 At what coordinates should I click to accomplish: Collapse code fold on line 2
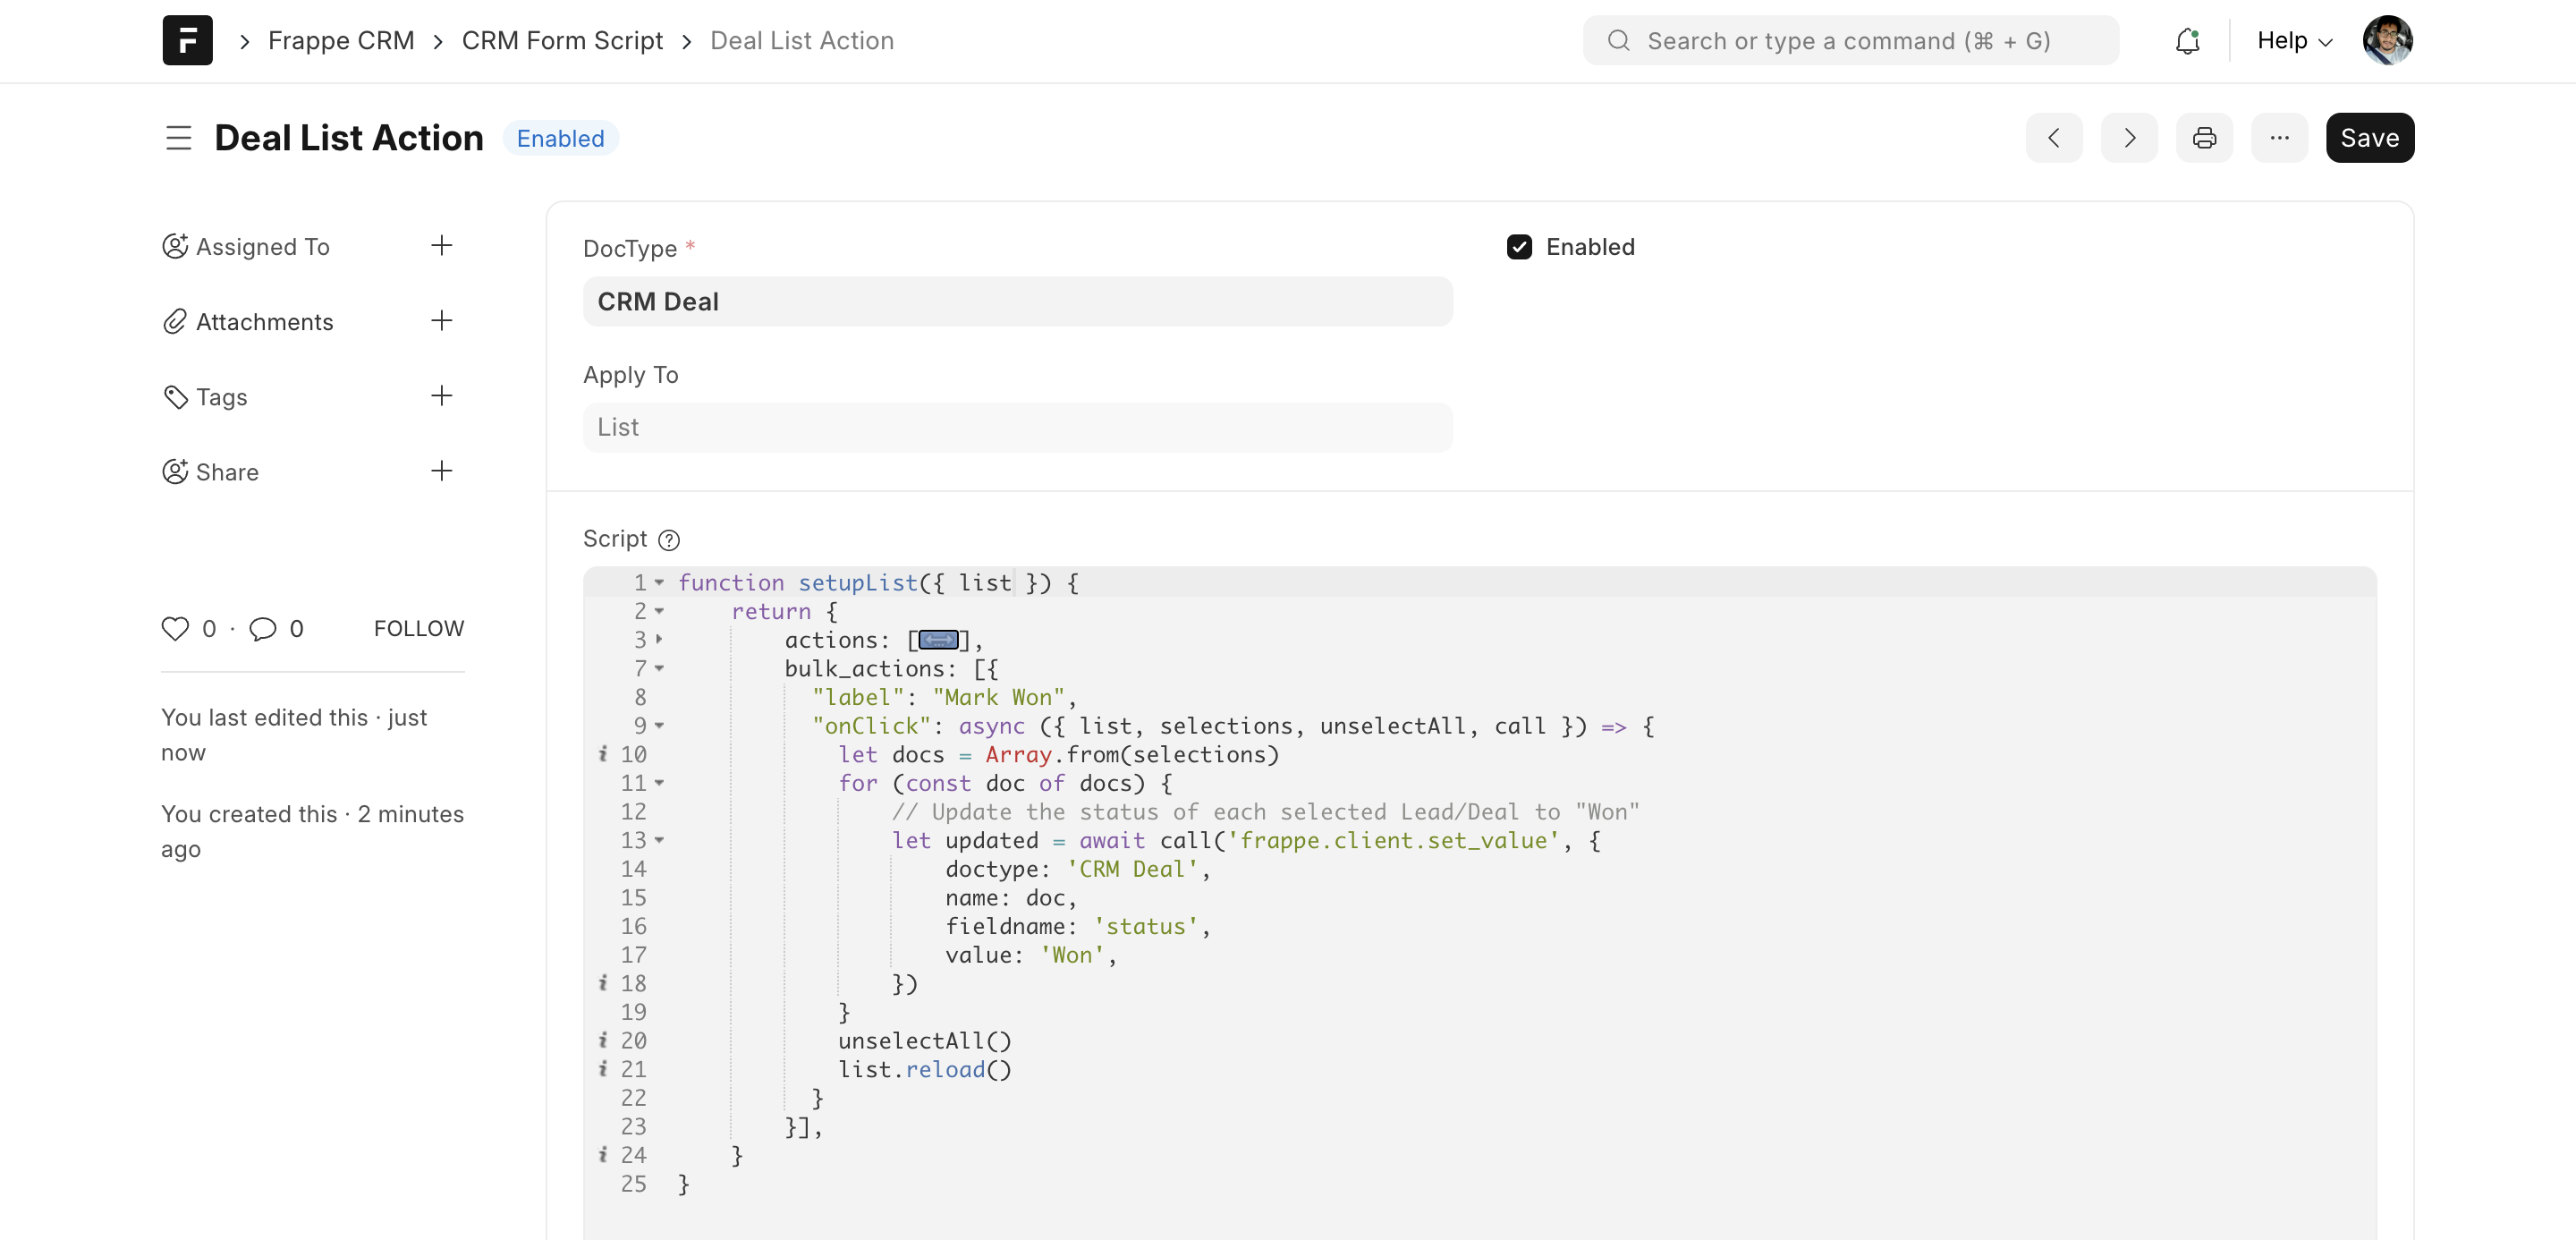click(659, 611)
